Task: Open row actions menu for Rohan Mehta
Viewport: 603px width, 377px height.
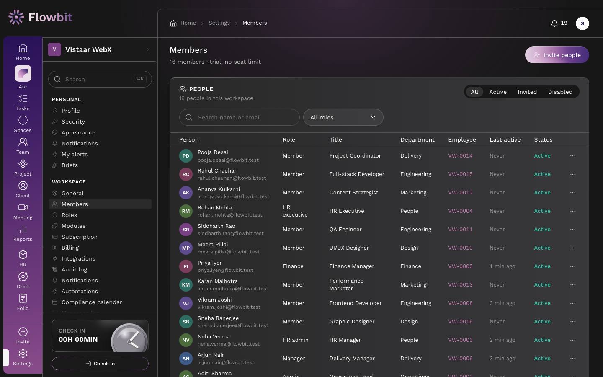Action: click(x=573, y=211)
